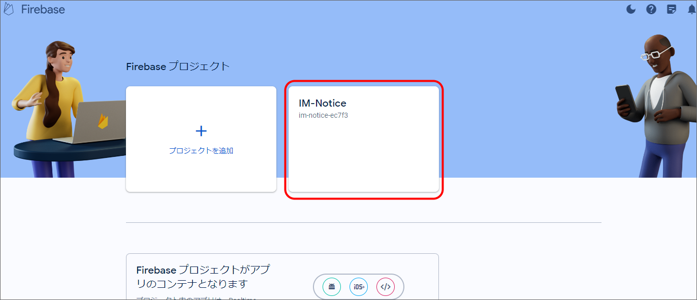Open the help question mark icon
This screenshot has height=300, width=697.
coord(651,9)
